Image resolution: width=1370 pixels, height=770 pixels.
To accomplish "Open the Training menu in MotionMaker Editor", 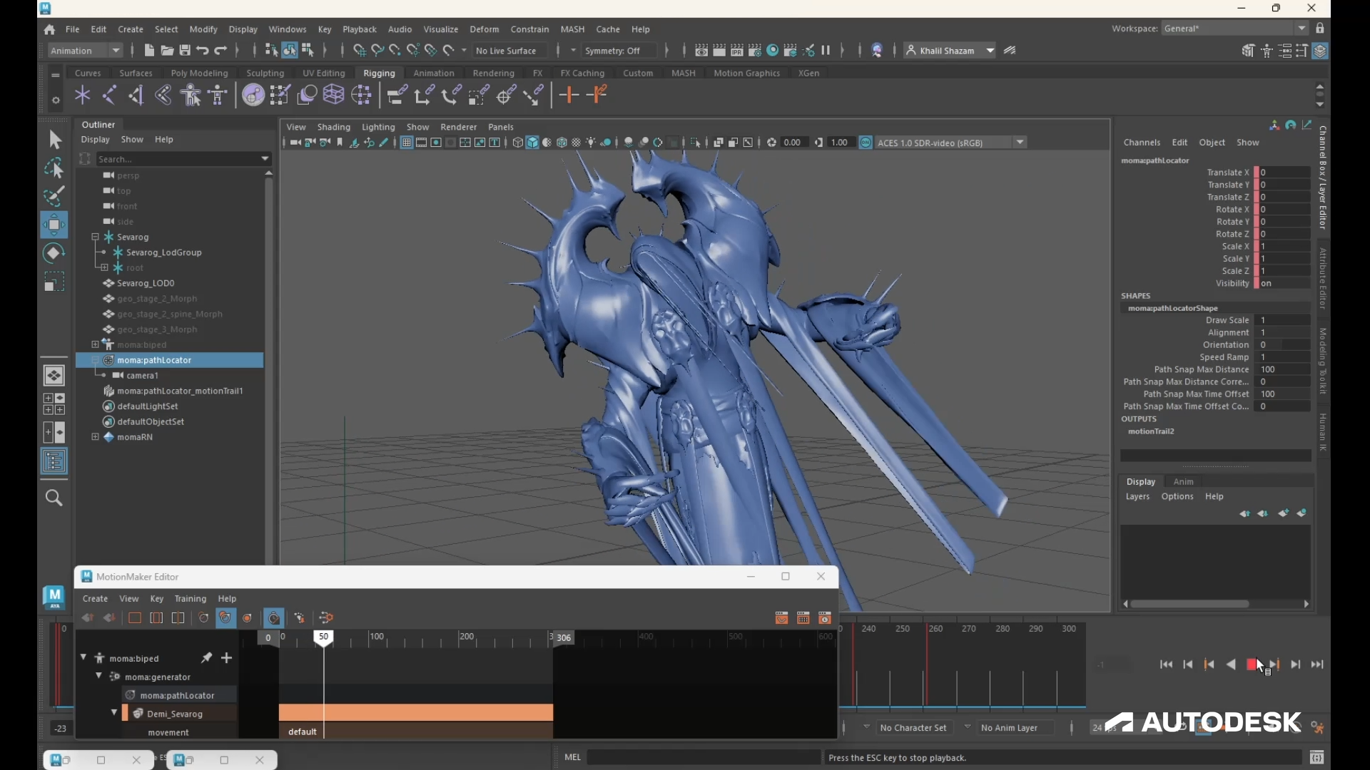I will tap(190, 599).
